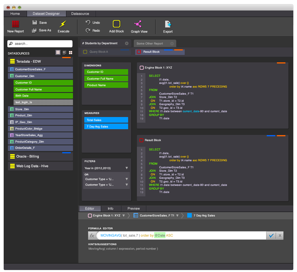Screen dimensions: 297x272
Task: Run the query with Execute lightning icon
Action: coord(63,24)
